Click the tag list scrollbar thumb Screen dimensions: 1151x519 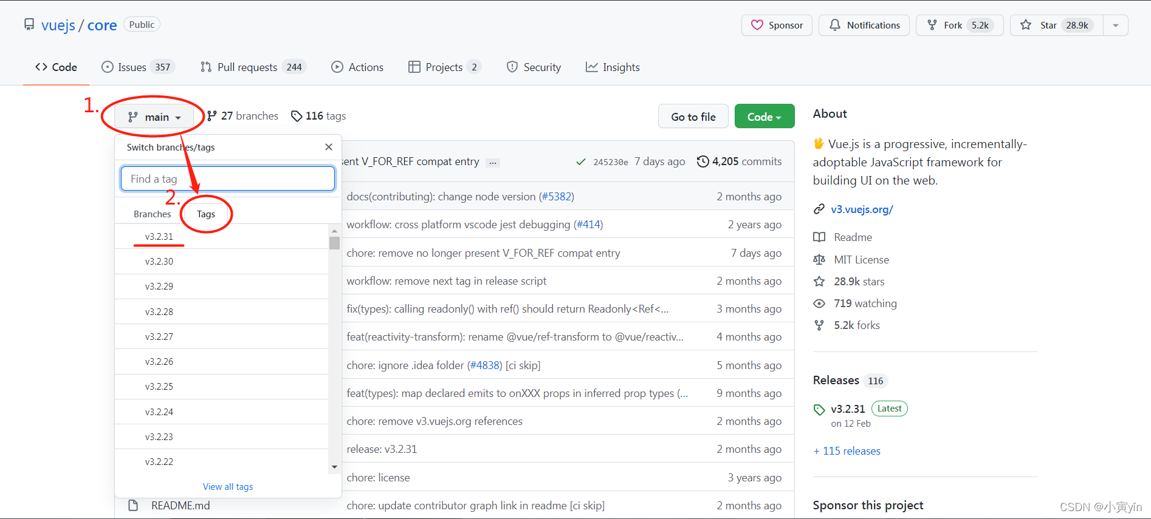pyautogui.click(x=334, y=243)
